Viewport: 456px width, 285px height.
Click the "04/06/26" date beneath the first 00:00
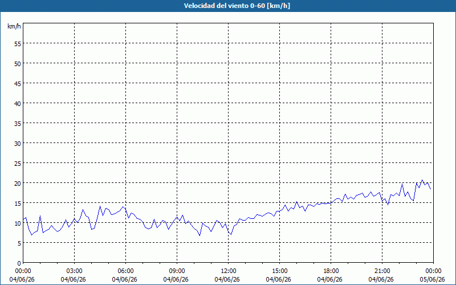[x=22, y=279]
